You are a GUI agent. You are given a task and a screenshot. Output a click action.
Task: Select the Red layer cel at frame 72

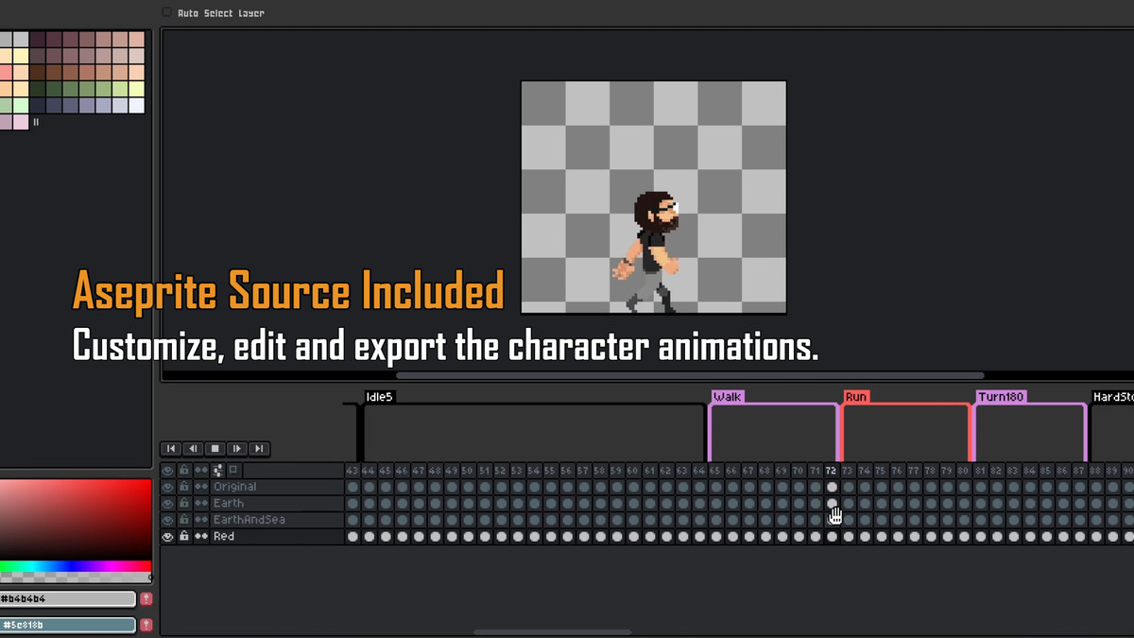point(831,536)
